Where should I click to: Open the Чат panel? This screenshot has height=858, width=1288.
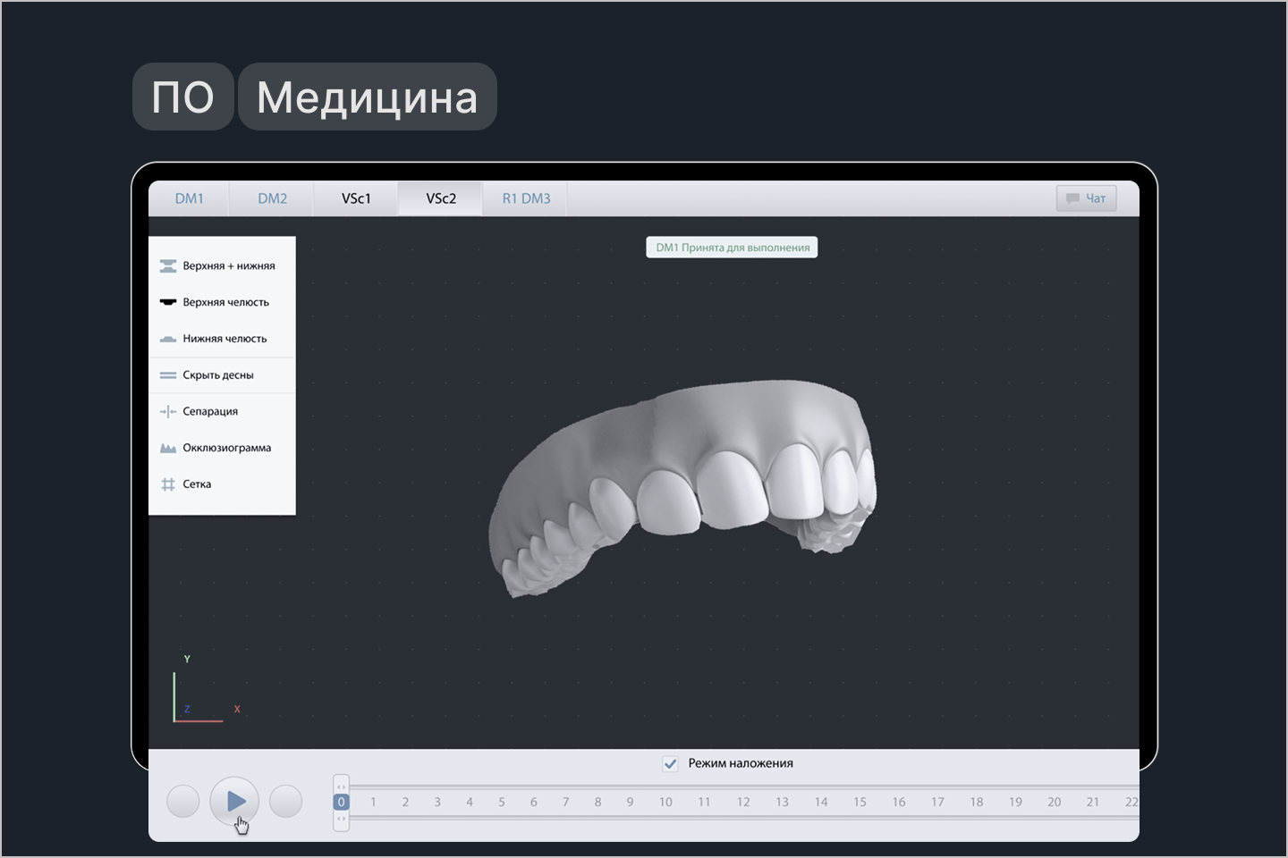click(x=1086, y=198)
